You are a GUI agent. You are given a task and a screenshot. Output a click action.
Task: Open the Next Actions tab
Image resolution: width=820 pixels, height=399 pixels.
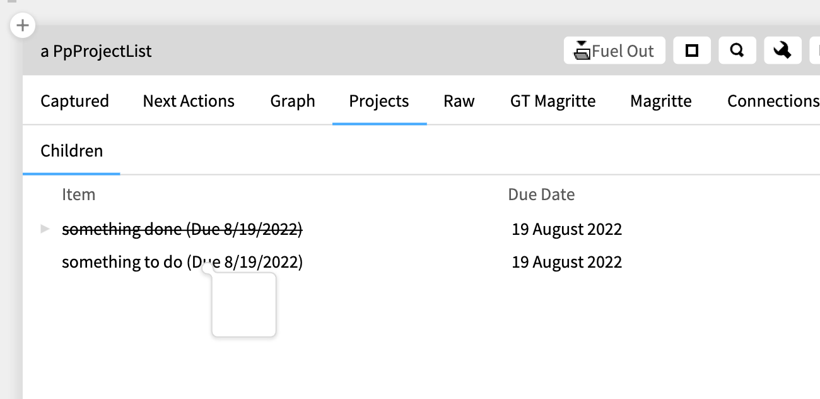pos(189,100)
